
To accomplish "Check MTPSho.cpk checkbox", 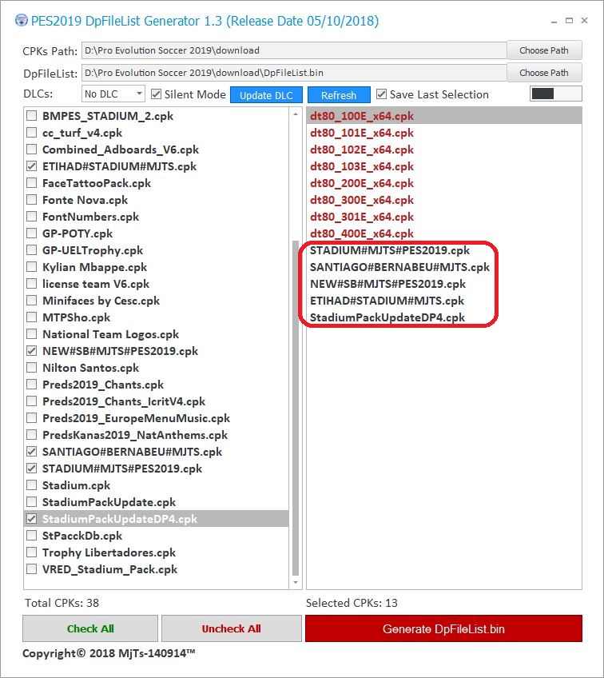I will [31, 317].
